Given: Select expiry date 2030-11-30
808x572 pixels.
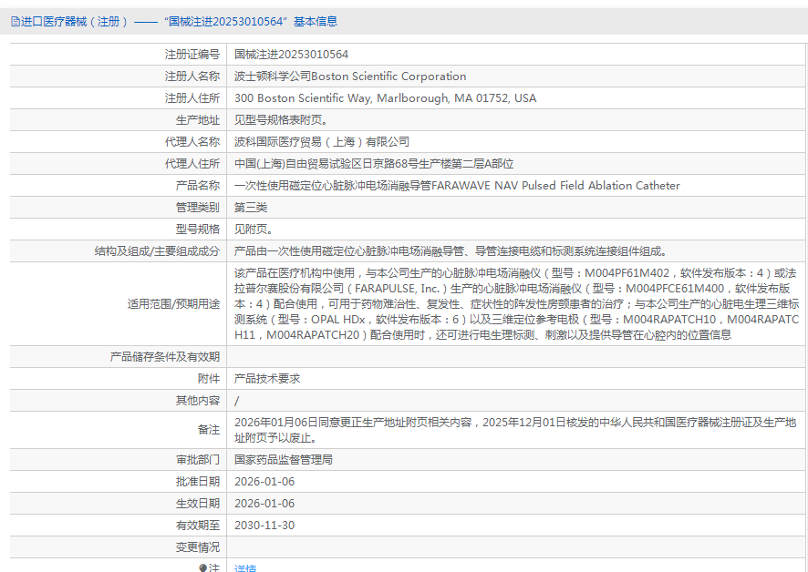Looking at the screenshot, I should coord(264,526).
